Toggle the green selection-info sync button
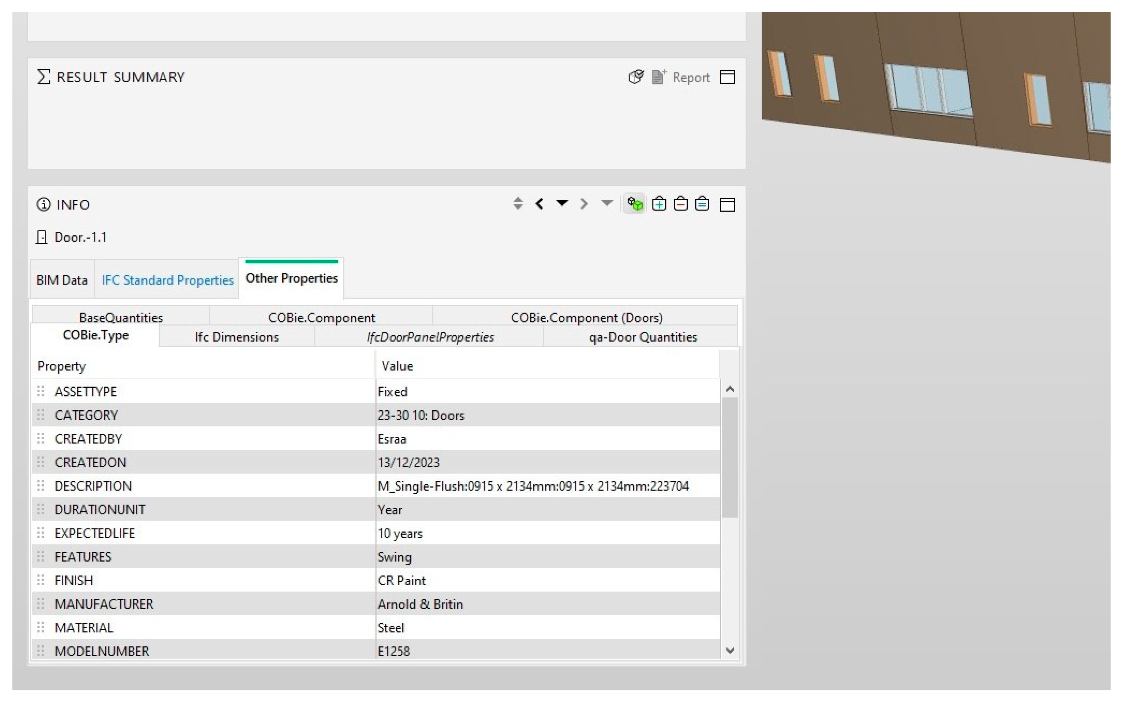The image size is (1123, 704). point(634,204)
